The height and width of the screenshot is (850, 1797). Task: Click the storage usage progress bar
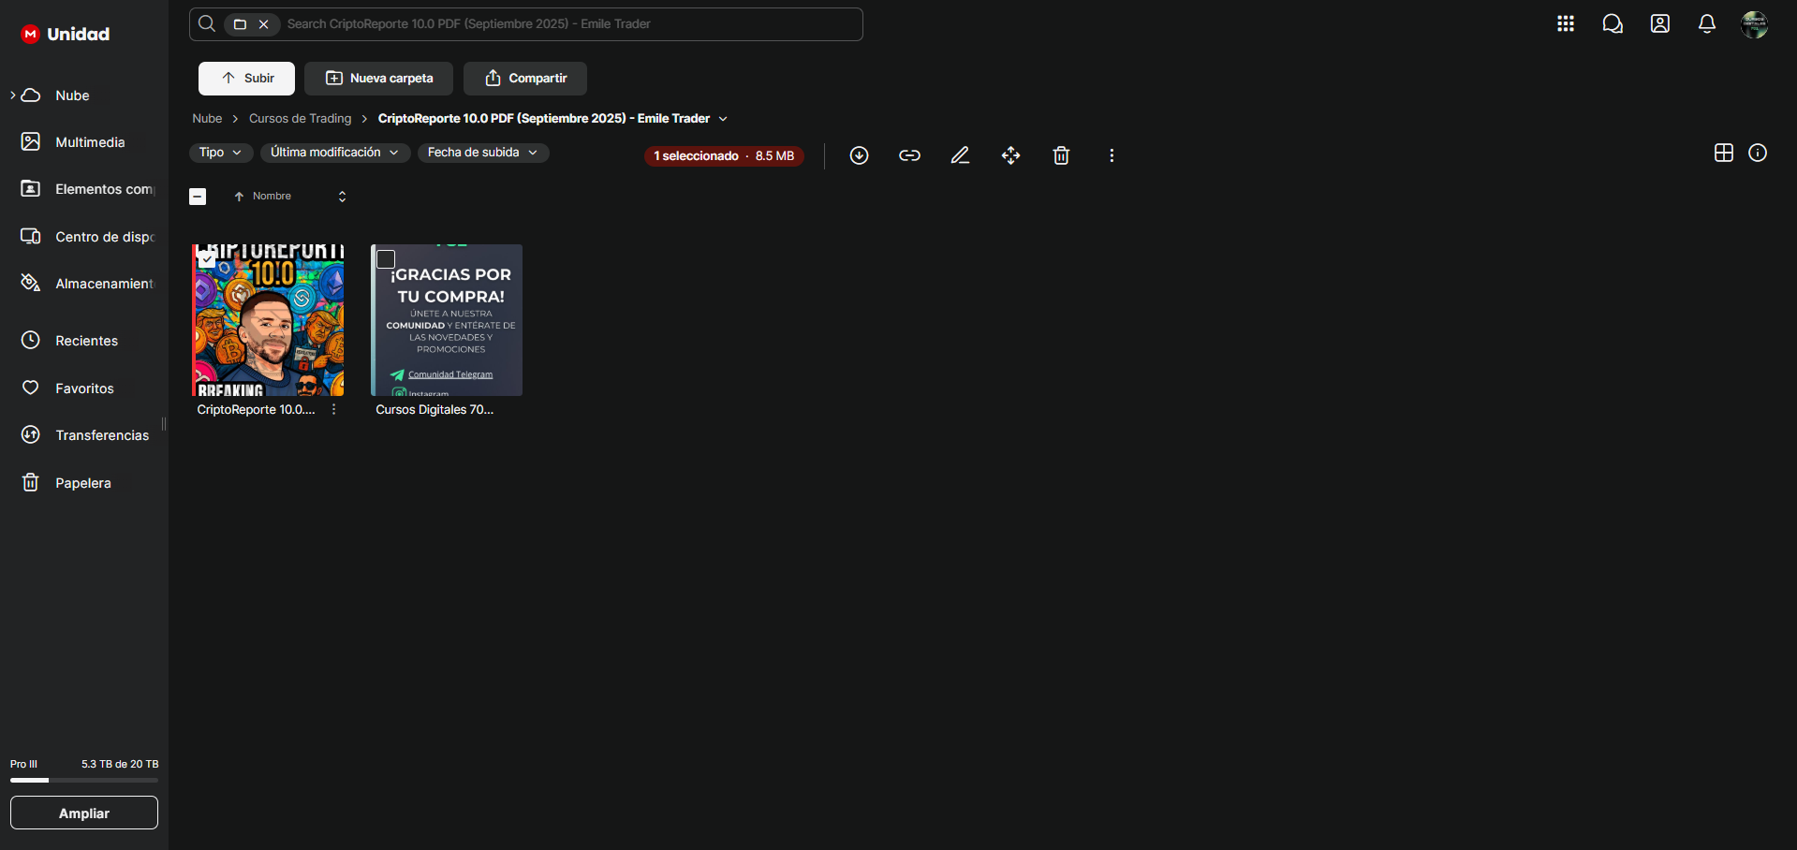tap(84, 780)
